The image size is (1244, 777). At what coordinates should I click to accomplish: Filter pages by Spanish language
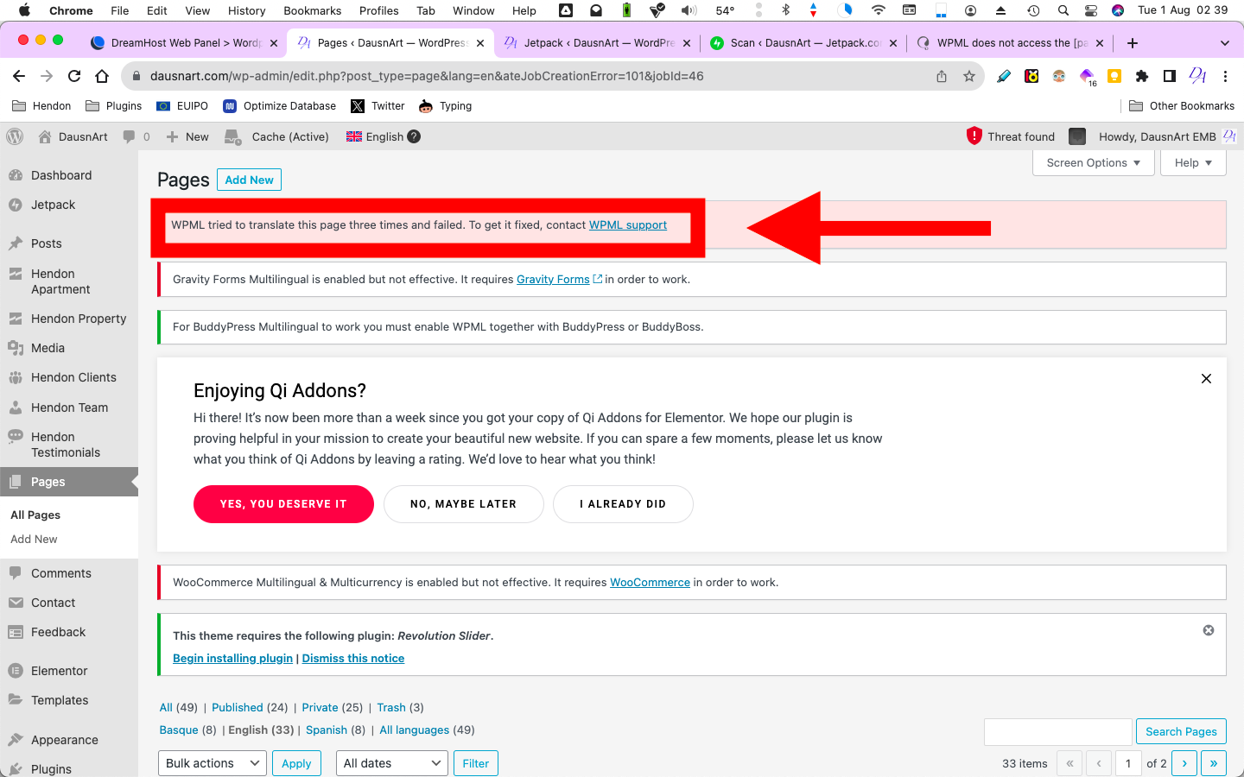327,730
